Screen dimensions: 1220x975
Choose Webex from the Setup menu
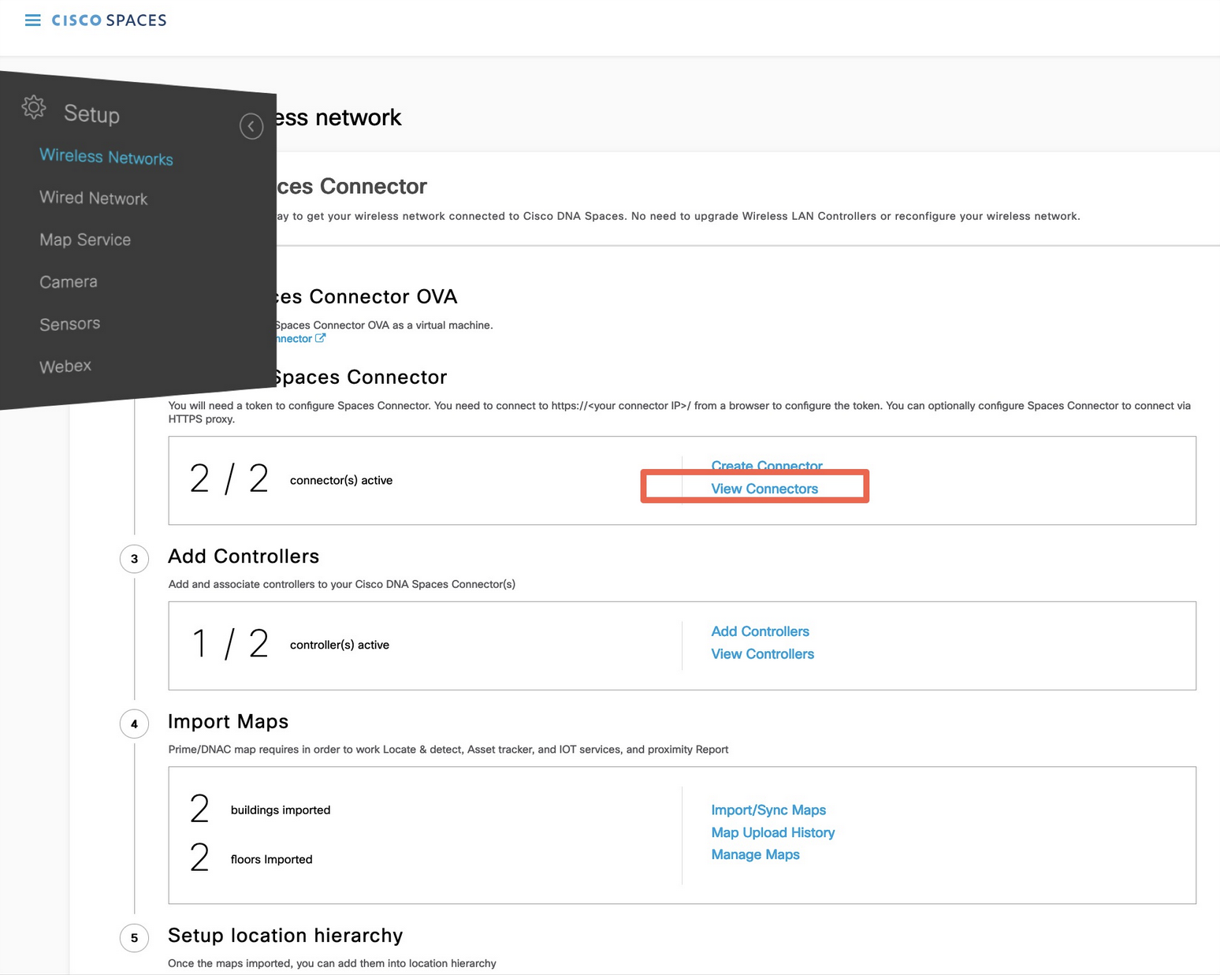coord(65,366)
